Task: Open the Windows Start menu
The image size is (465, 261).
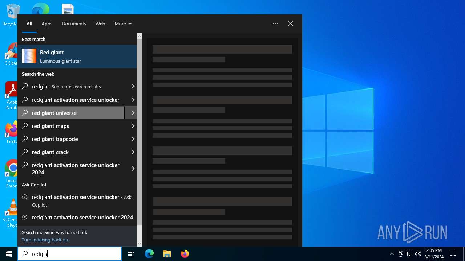Action: coord(9,254)
